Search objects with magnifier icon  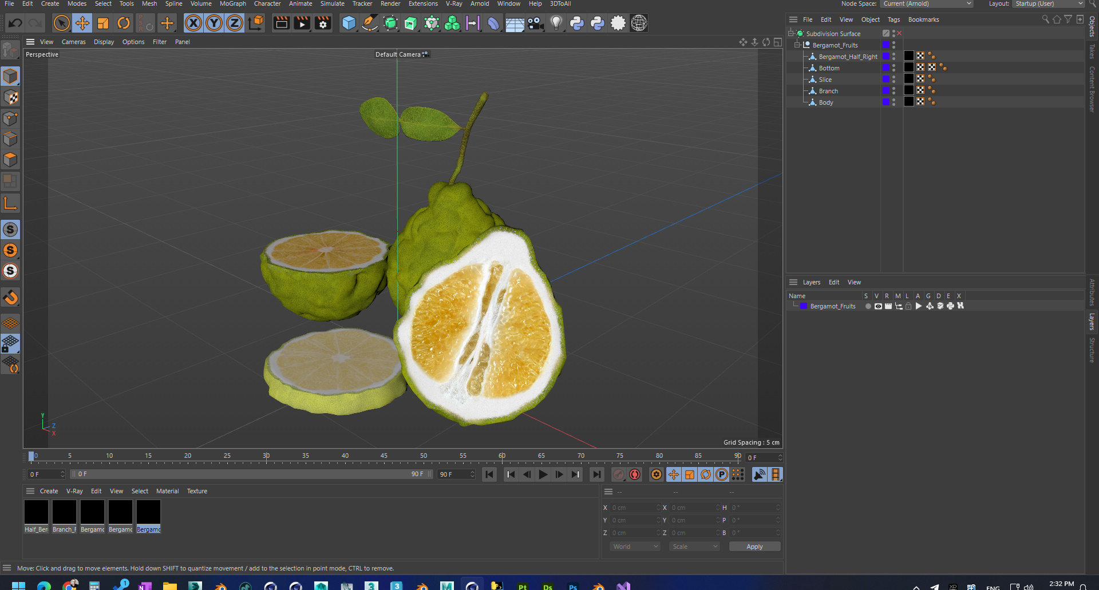point(1045,19)
